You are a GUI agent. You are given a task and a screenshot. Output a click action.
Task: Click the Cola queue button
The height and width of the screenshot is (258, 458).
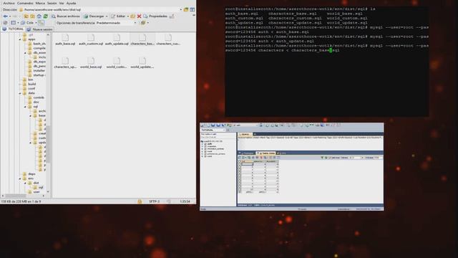point(27,23)
